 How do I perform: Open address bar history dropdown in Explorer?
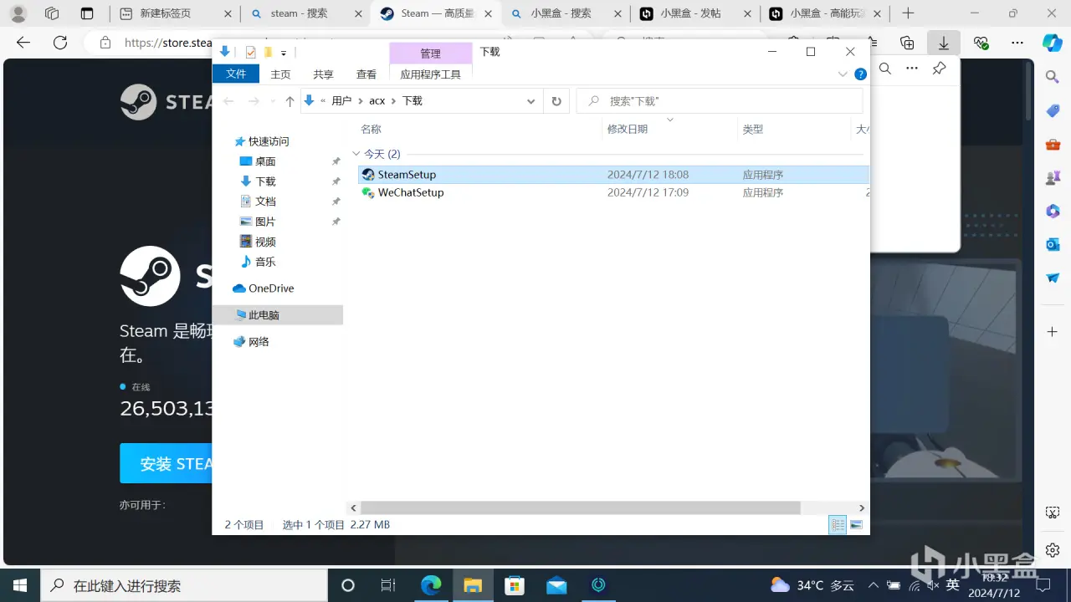(x=530, y=101)
